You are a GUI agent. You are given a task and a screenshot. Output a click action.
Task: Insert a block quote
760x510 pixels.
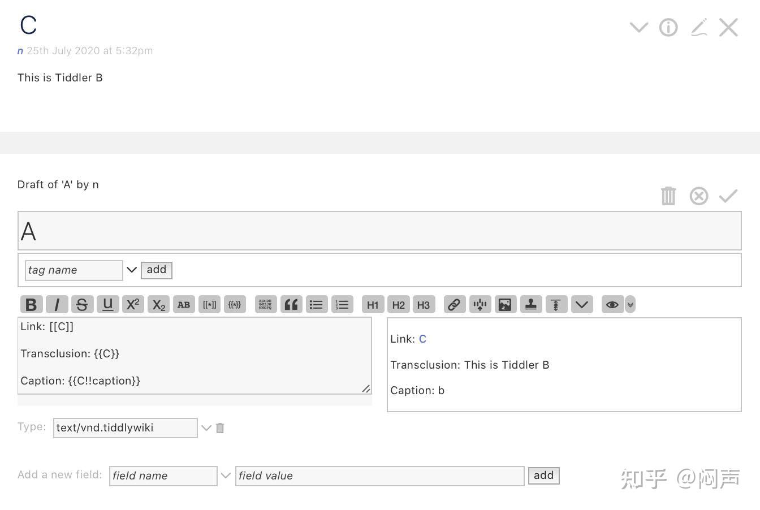pyautogui.click(x=291, y=305)
